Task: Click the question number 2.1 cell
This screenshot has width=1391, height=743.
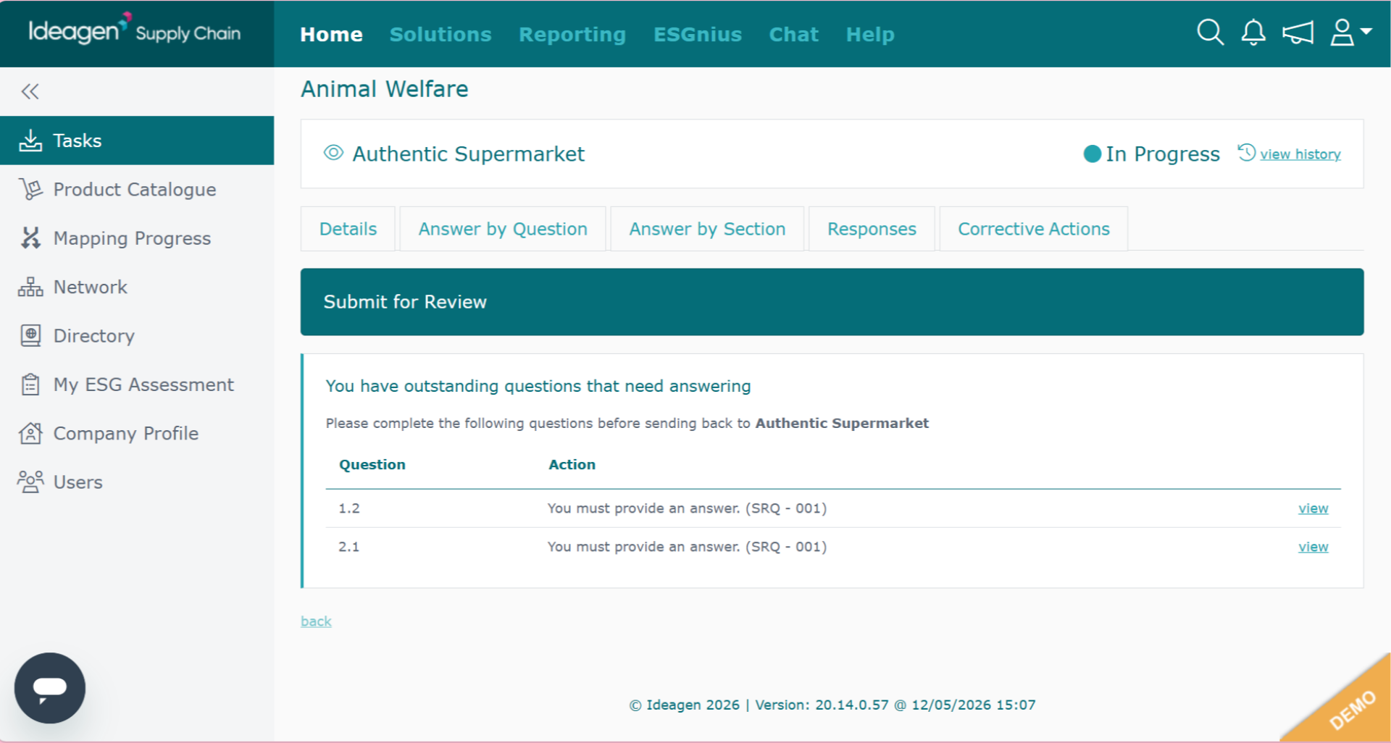Action: (x=349, y=547)
